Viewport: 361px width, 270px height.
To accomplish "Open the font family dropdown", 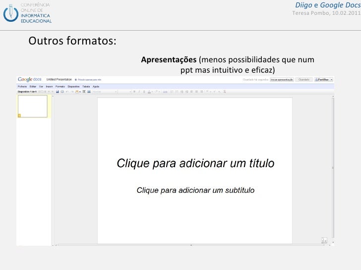I will (x=105, y=91).
